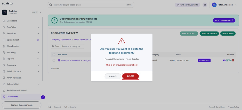Click the magnifier icon in top search bar
Viewport: 242px width, 110px height.
pos(51,5)
